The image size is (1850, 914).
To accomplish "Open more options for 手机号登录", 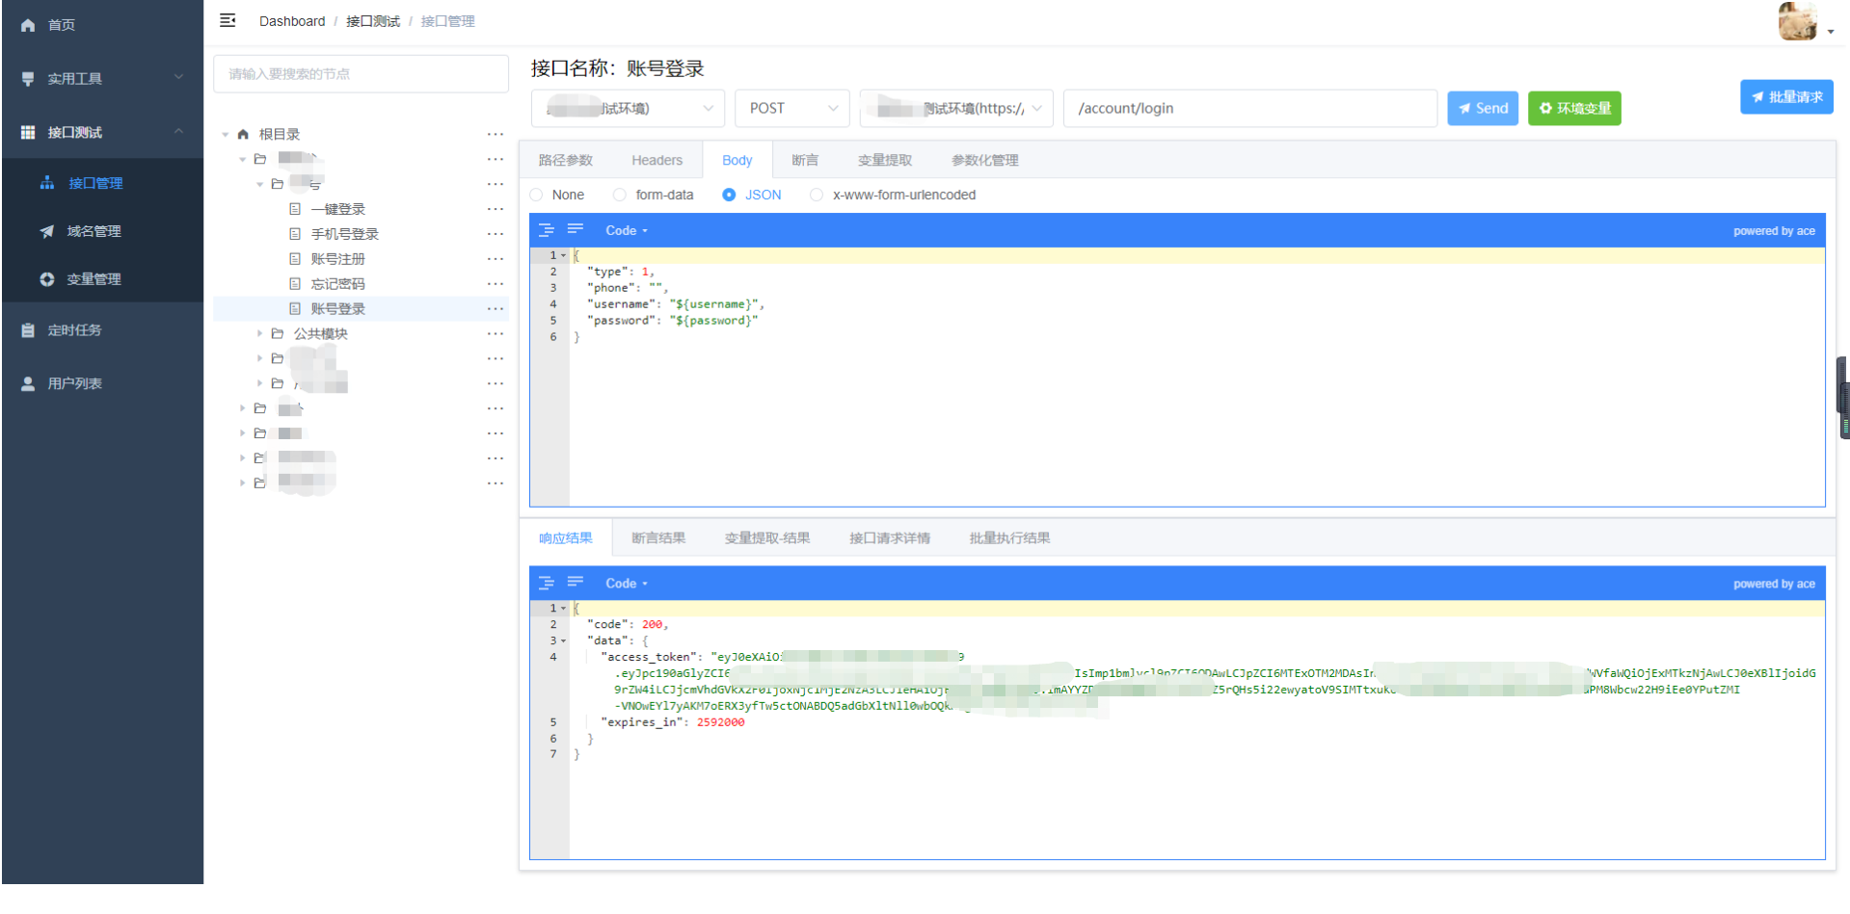I will coord(495,234).
